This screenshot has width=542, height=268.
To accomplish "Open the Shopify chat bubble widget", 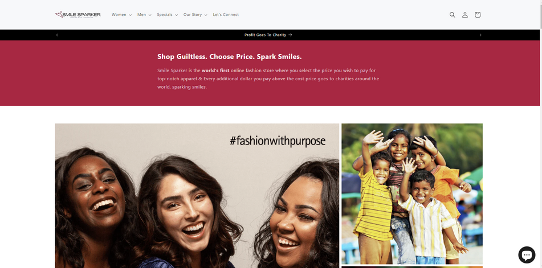I will click(527, 255).
